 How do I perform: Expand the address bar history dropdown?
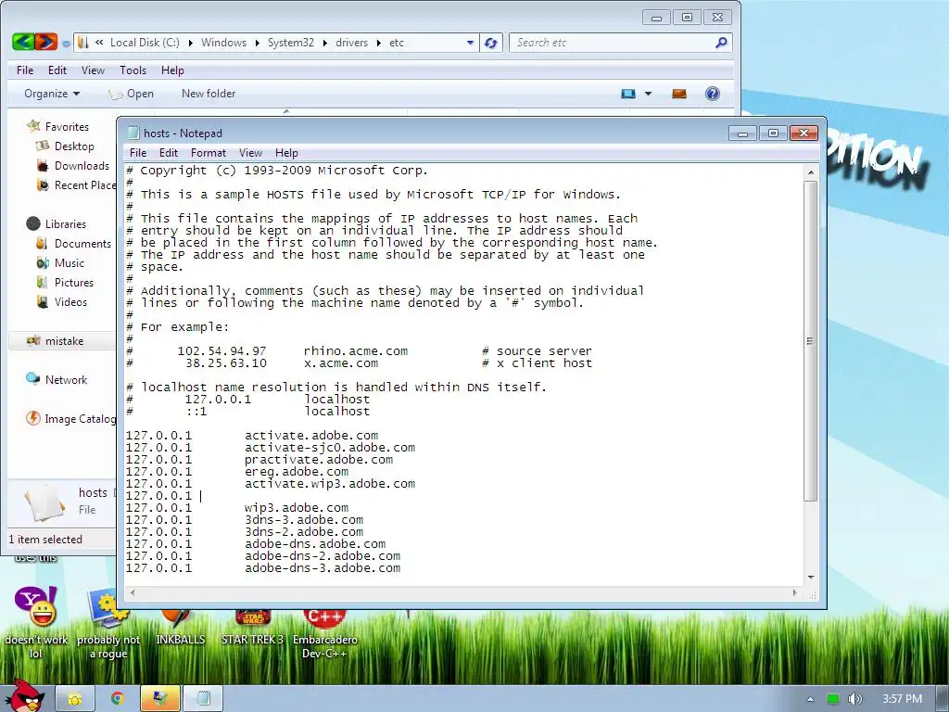(x=470, y=43)
